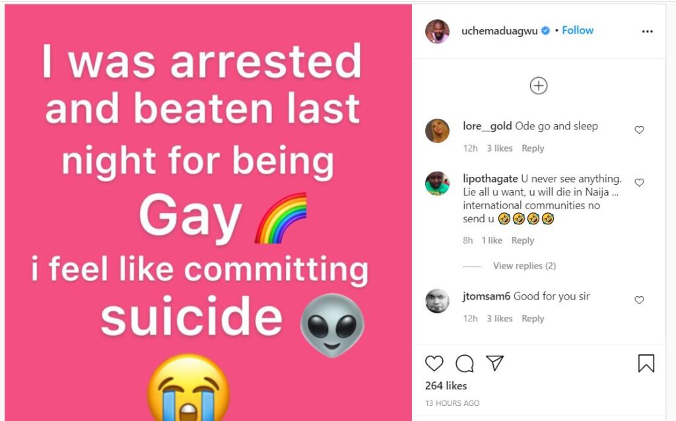Click the pink post image

[208, 212]
